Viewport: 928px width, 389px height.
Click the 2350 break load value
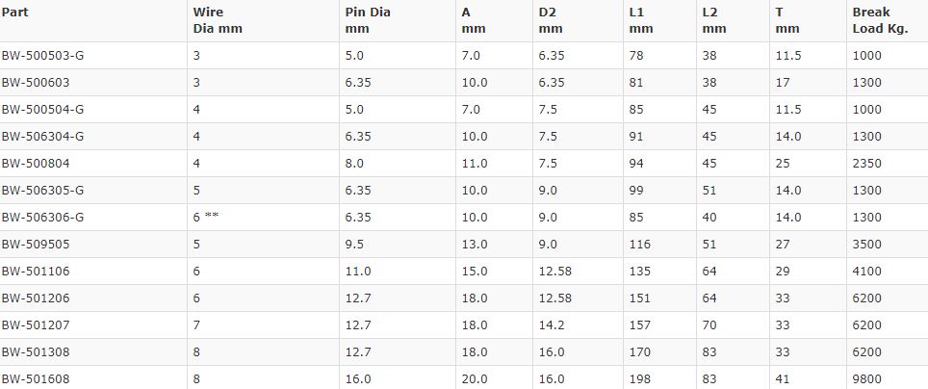867,164
